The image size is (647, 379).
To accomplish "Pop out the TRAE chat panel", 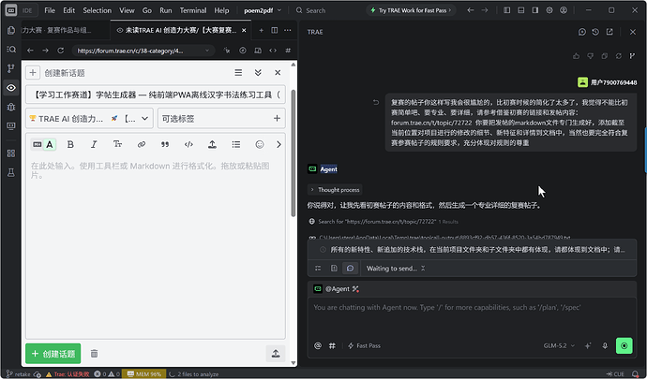I will pyautogui.click(x=609, y=32).
